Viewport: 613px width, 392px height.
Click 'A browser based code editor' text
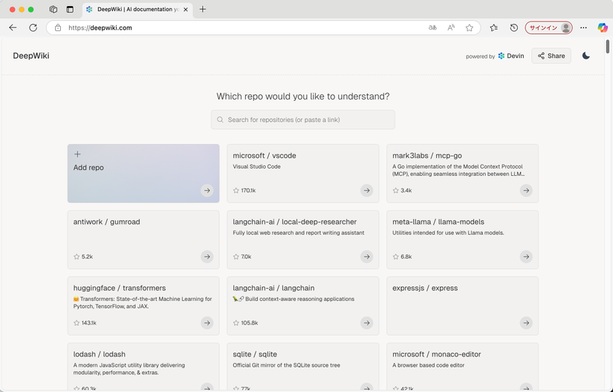[429, 365]
